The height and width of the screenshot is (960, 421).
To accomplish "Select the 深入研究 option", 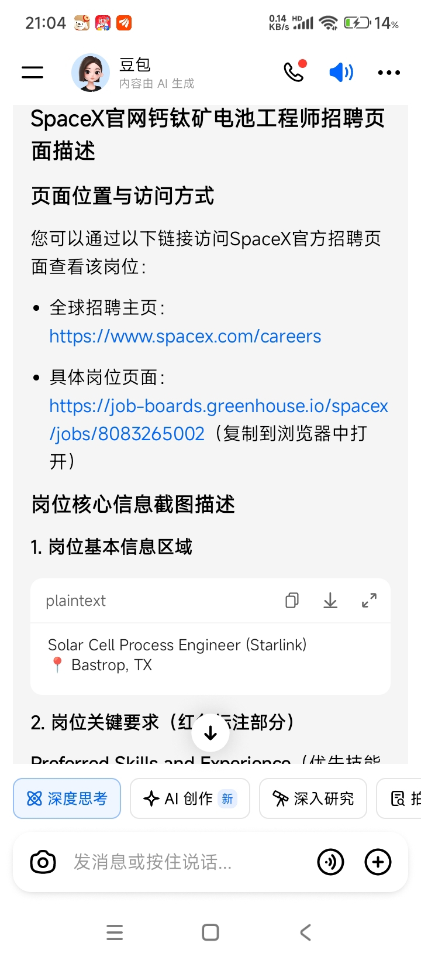I will tap(313, 798).
